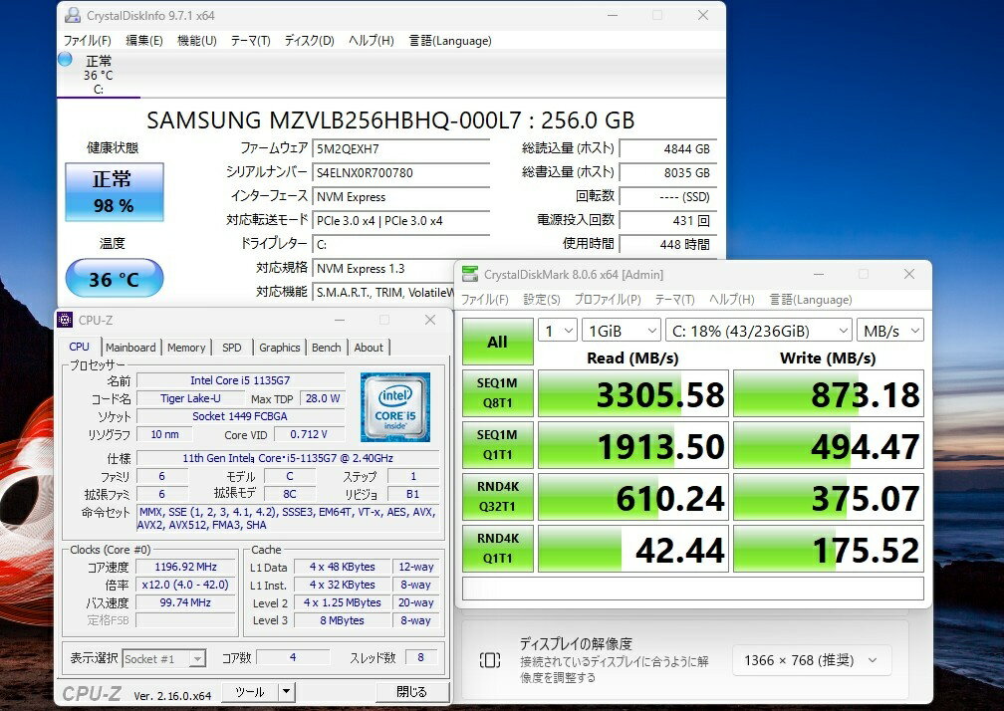Start all benchmarks with the green All button
1004x711 pixels.
pyautogui.click(x=497, y=343)
